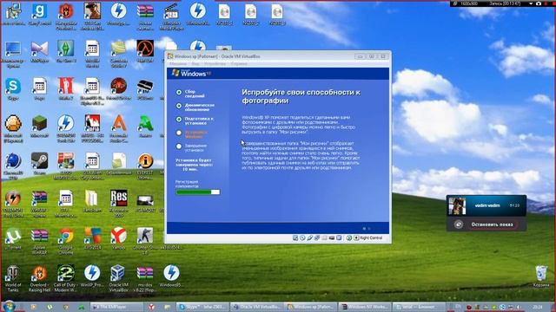556x312 pixels.
Task: Click the mouse integration icon in VirtualBox status bar
Action: tap(349, 237)
